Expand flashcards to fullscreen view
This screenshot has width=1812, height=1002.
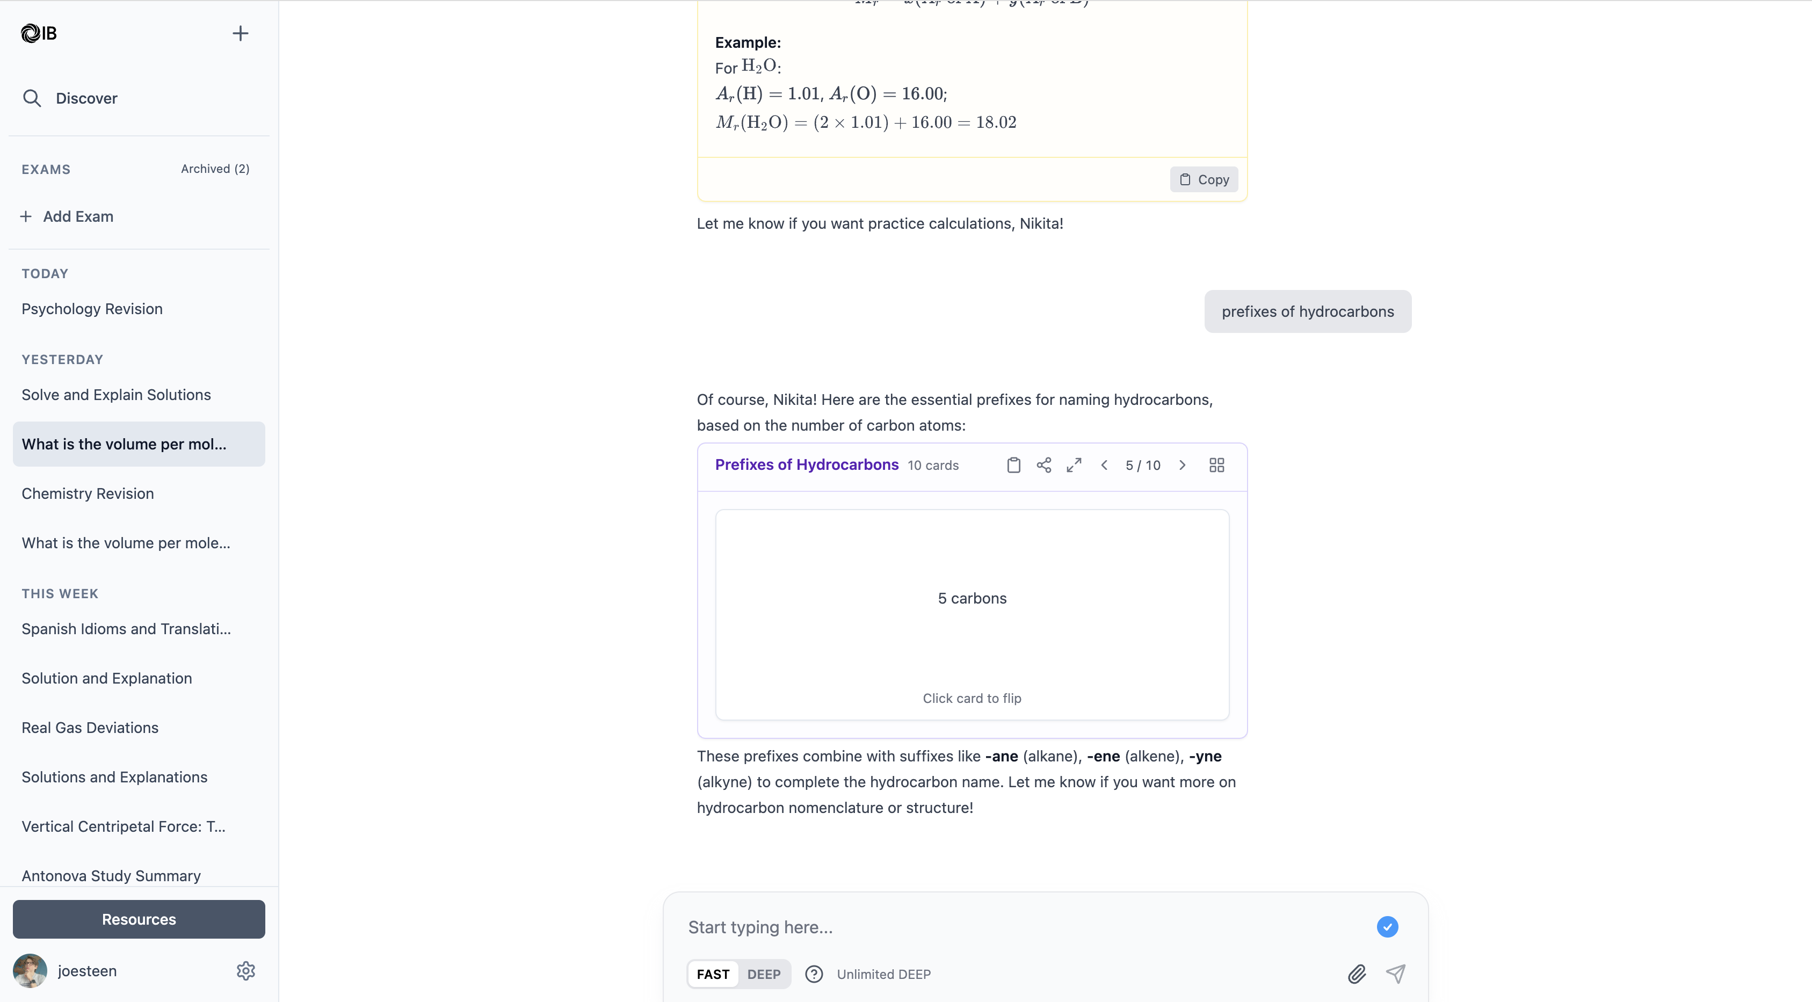coord(1074,465)
